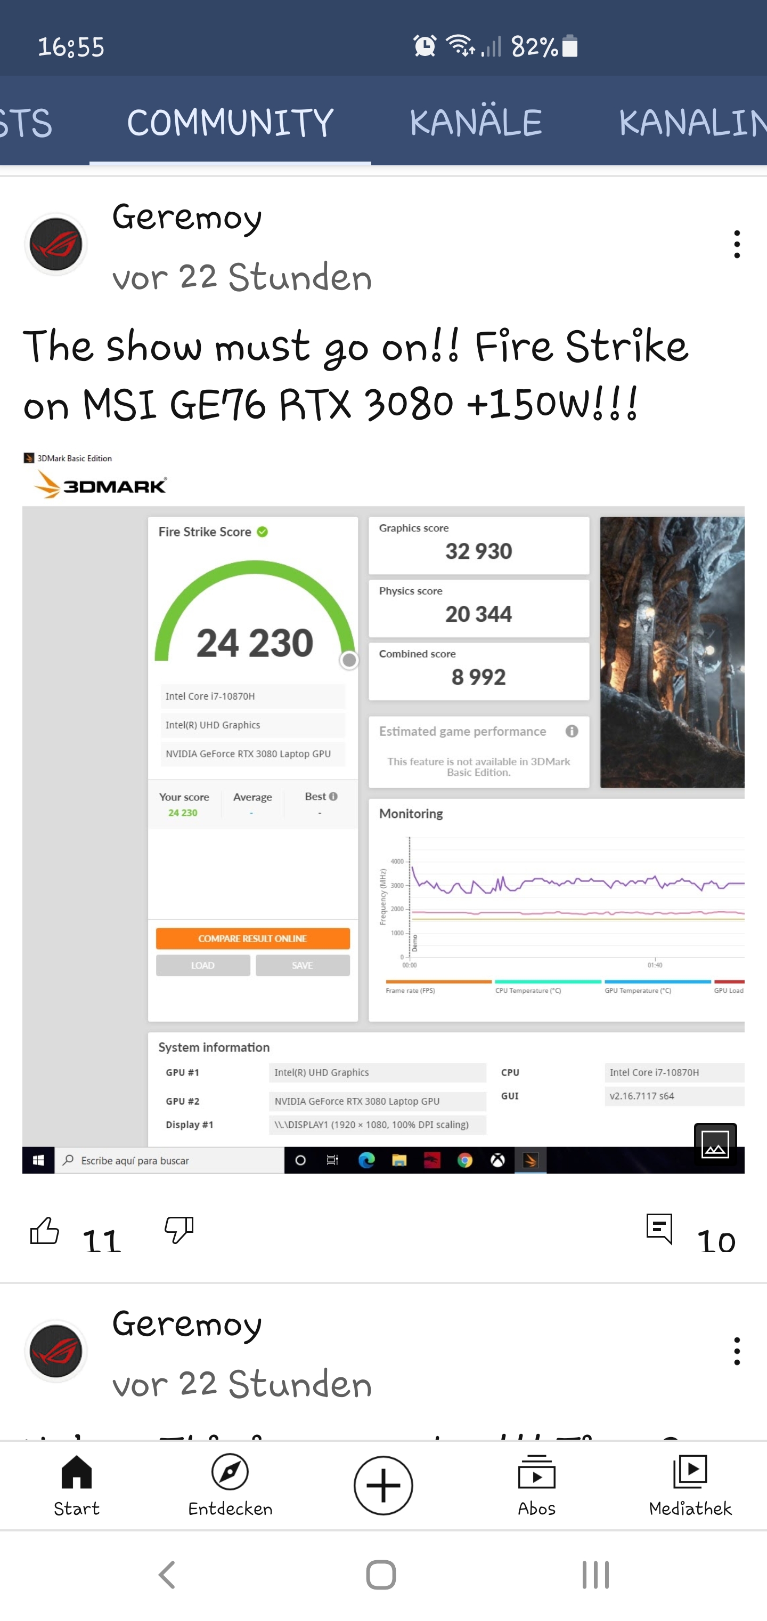Screen dimensions: 767x1621
Task: Tap 'NVIDIA GeForce RTX 3080 Laptop GPU' under GPU #2
Action: tap(377, 1101)
